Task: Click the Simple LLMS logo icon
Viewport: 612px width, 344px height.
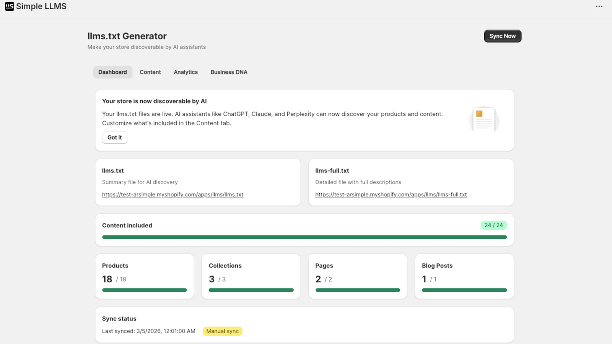Action: [10, 6]
